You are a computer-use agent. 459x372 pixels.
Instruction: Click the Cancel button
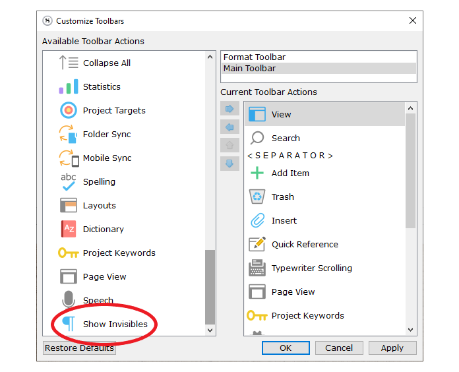[x=339, y=348]
